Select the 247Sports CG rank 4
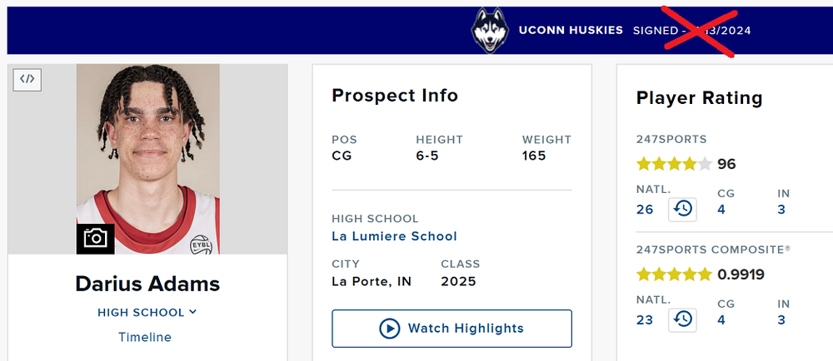Screen dimensions: 833x361 tap(721, 209)
